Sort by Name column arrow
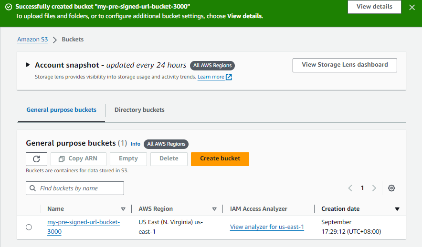The height and width of the screenshot is (247, 422). click(123, 209)
